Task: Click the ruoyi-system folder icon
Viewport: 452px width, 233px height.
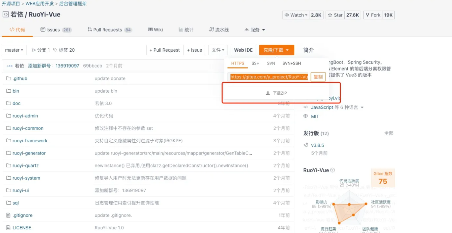Action: (9, 178)
